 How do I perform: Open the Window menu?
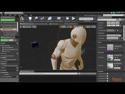(26, 15)
